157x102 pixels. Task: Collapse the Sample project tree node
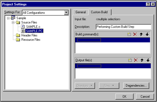(x=8, y=18)
